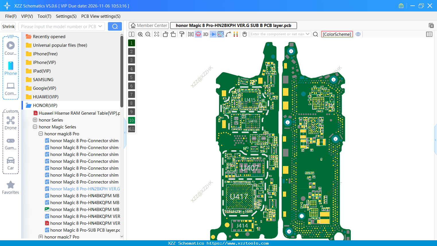Open the PCB View settings menu

[100, 16]
